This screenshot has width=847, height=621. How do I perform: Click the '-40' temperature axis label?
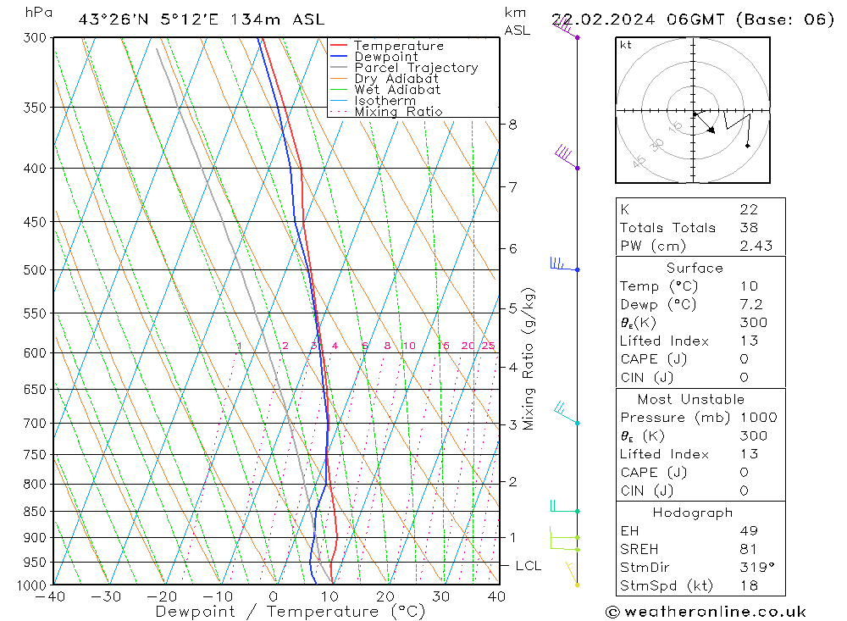pyautogui.click(x=50, y=596)
